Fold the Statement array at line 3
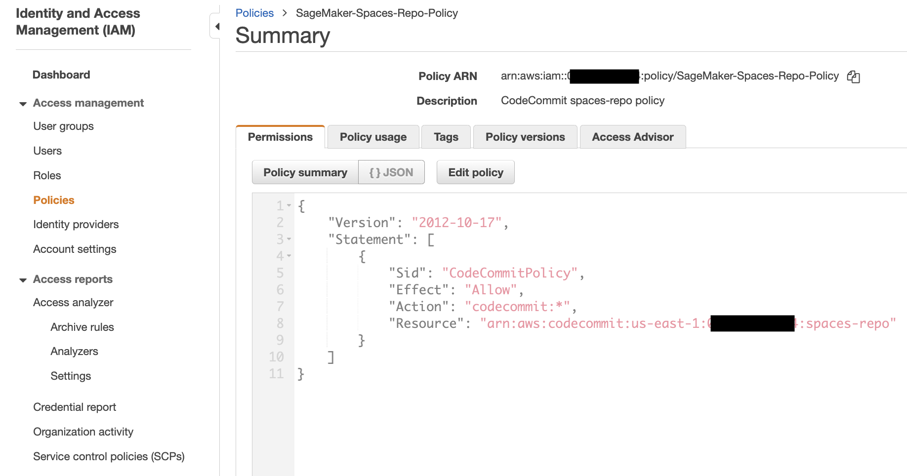Viewport: 907px width, 476px height. pyautogui.click(x=289, y=239)
